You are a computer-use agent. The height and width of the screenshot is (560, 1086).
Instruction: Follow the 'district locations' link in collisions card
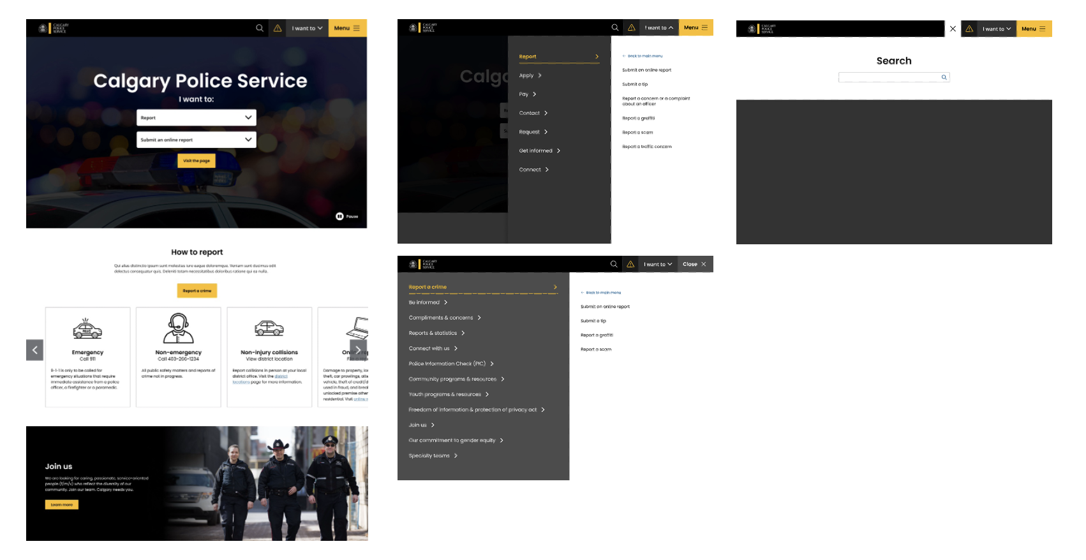260,379
